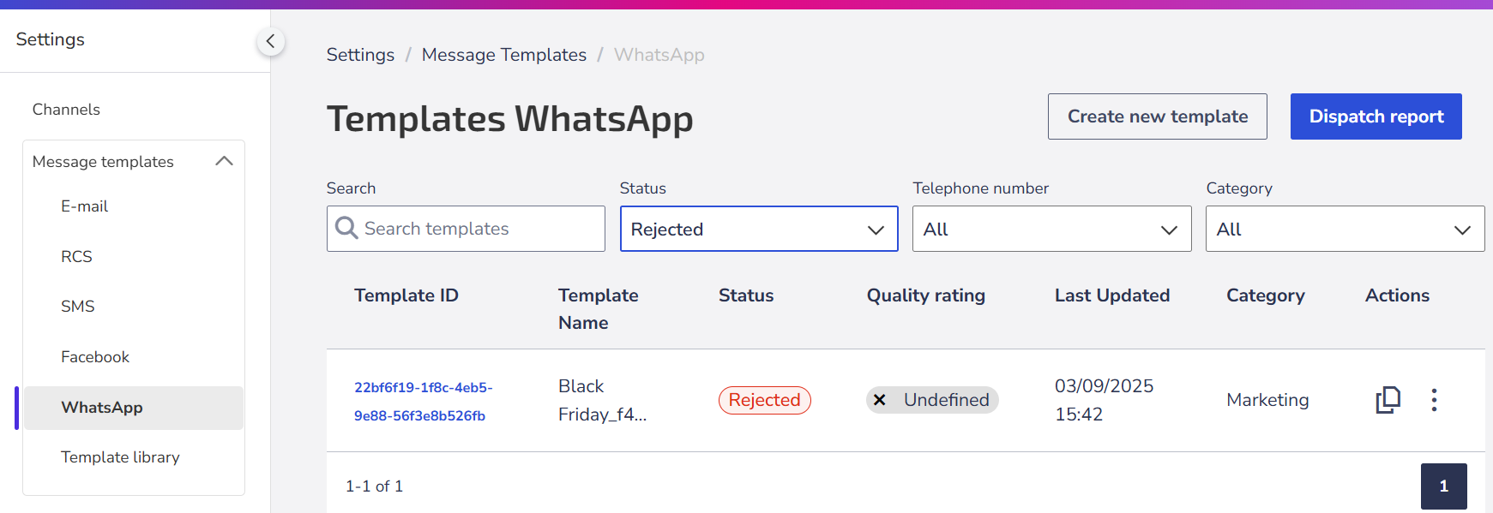
Task: Open the Category filter dropdown
Action: [1345, 229]
